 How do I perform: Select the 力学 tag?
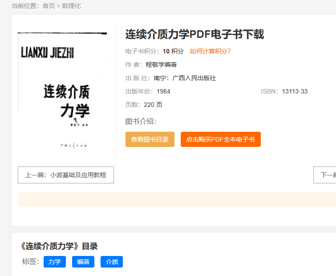(x=55, y=262)
